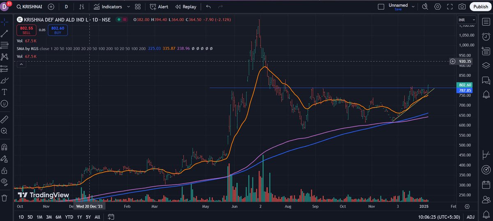The width and height of the screenshot is (493, 221).
Task: Toggle hide all drawings eye icon
Action: tap(5, 182)
